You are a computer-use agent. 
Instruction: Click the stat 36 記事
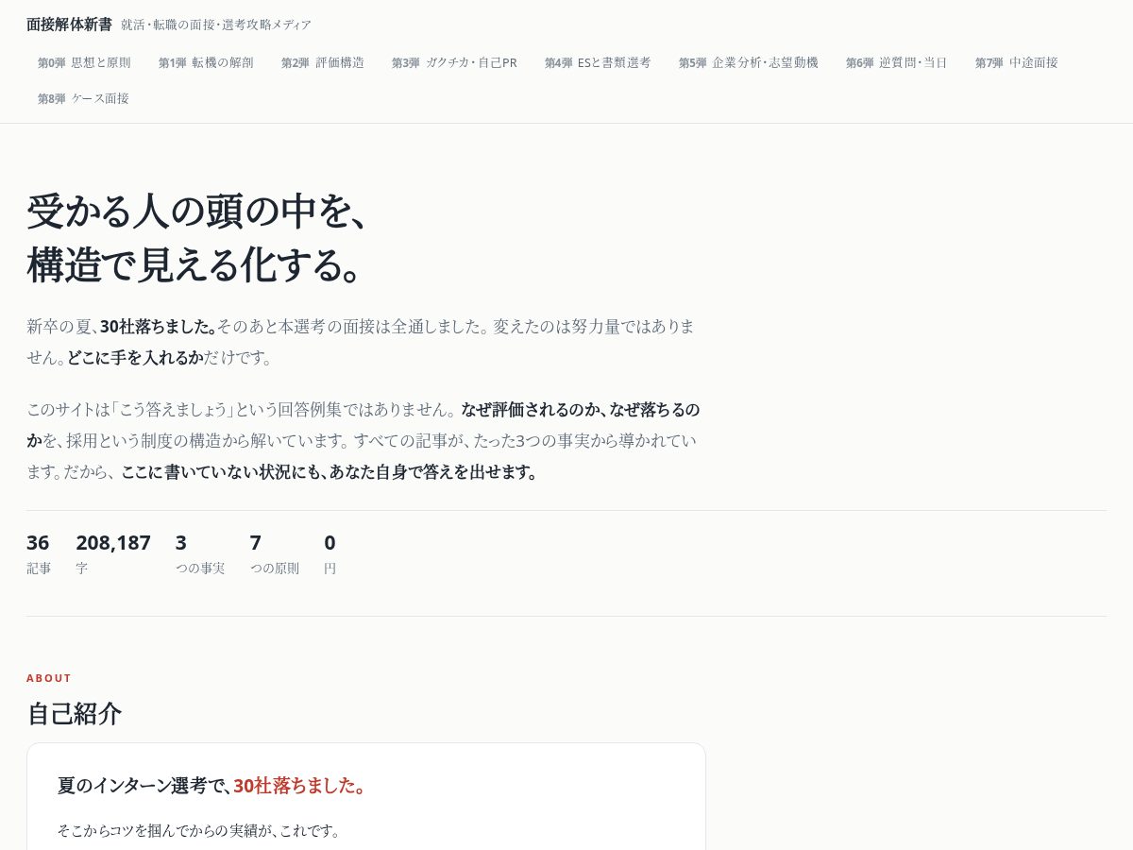[x=39, y=554]
